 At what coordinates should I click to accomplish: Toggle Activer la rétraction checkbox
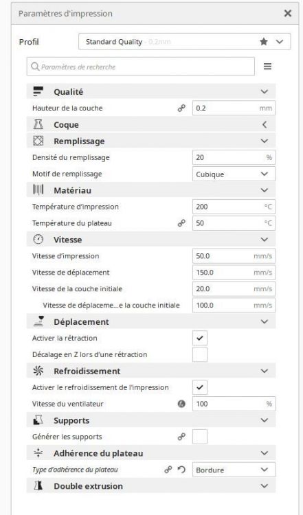coord(200,338)
